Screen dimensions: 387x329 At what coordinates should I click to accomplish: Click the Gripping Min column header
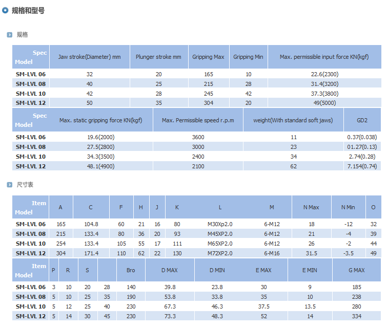point(248,57)
